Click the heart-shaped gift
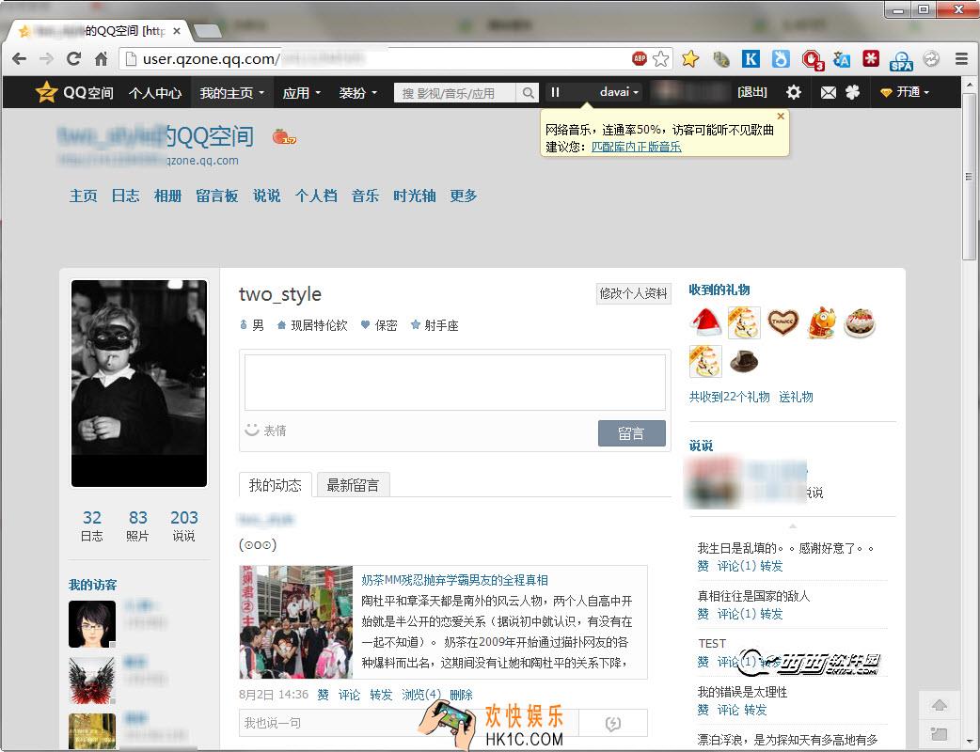Viewport: 980px width, 752px height. [782, 322]
